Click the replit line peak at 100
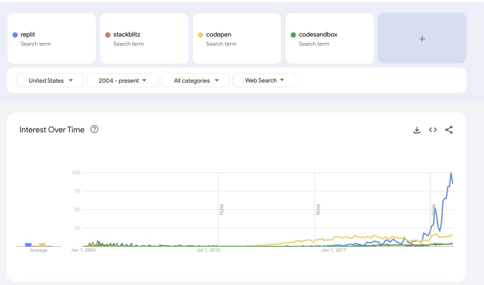Screen dimensions: 484x285 coord(451,174)
